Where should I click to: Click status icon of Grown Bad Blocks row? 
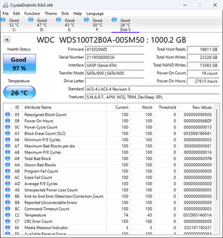pyautogui.click(x=8, y=165)
